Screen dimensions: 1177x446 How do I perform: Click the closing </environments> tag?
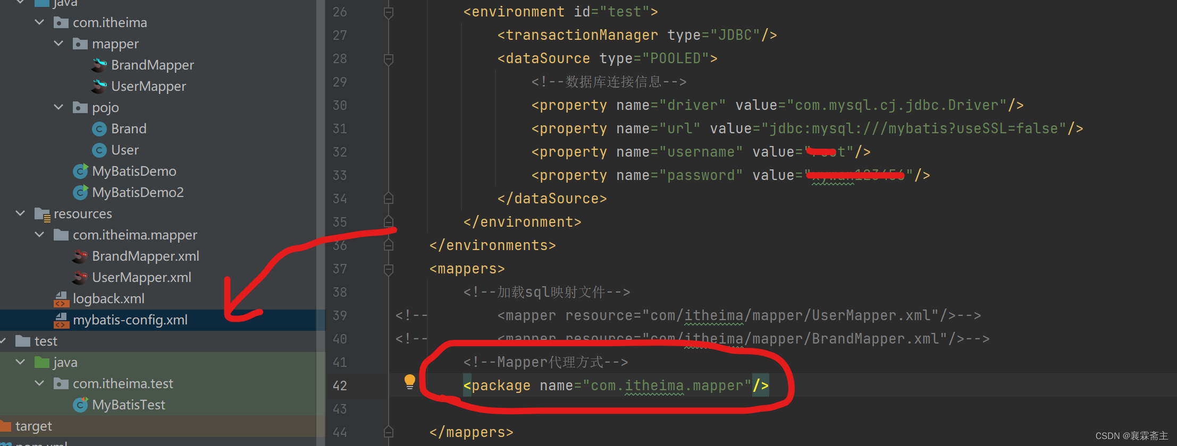pos(492,245)
